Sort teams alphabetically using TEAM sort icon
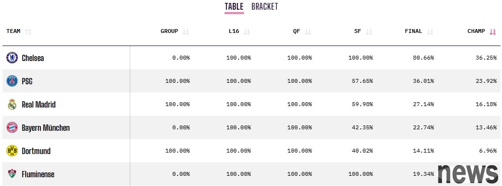Screen dimensions: 502x186 tap(28, 31)
